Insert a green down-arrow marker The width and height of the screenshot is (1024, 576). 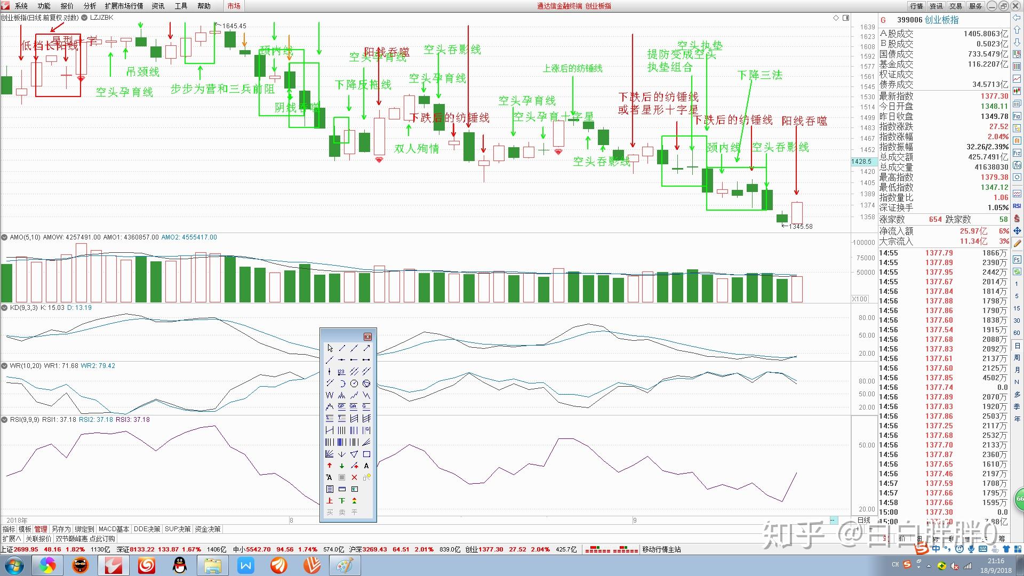[342, 466]
